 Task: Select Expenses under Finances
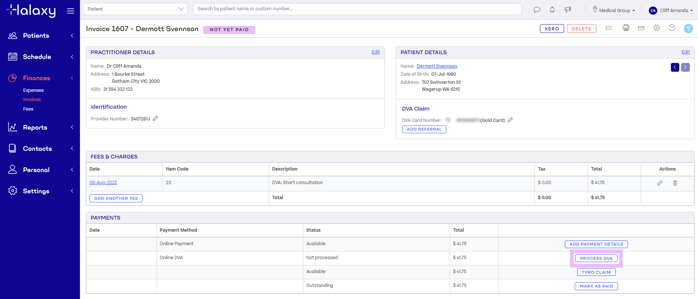[33, 90]
